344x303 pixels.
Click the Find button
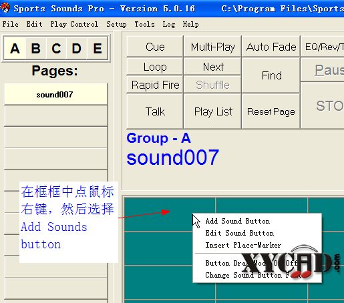(x=271, y=75)
